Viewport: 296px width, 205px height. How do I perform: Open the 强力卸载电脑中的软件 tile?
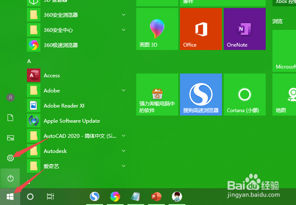[x=157, y=95]
